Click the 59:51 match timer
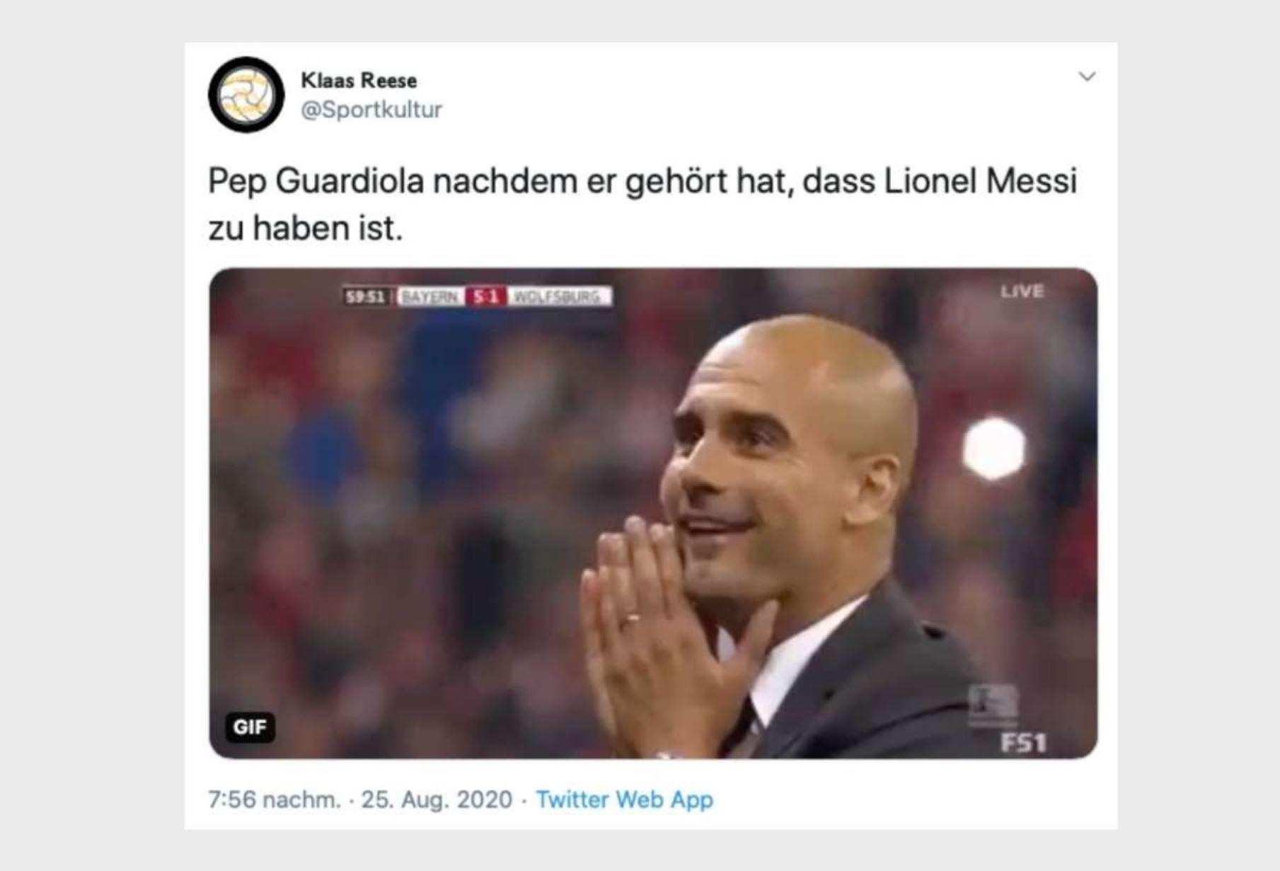The width and height of the screenshot is (1280, 871). coord(365,296)
